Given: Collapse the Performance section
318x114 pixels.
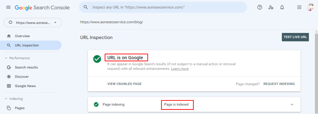Looking at the screenshot, I should pyautogui.click(x=6, y=58).
